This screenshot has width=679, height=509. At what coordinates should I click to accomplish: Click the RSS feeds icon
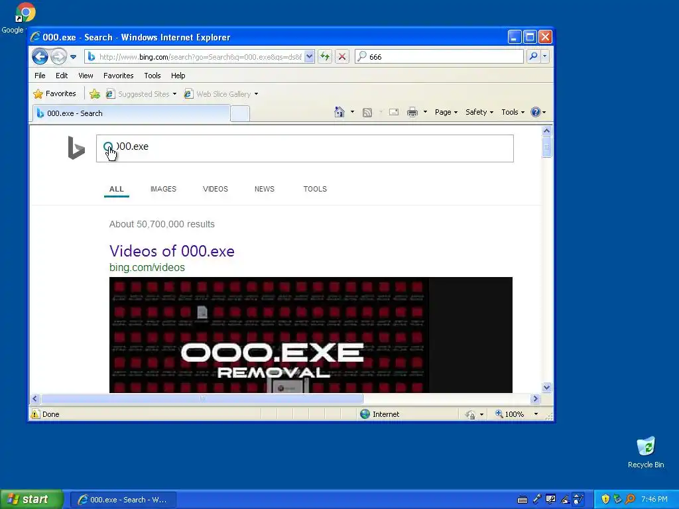coord(367,113)
